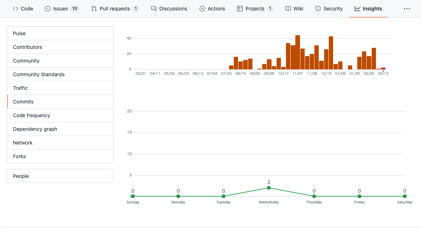This screenshot has width=421, height=234.
Task: Select Code frequency in the sidebar
Action: 60,115
